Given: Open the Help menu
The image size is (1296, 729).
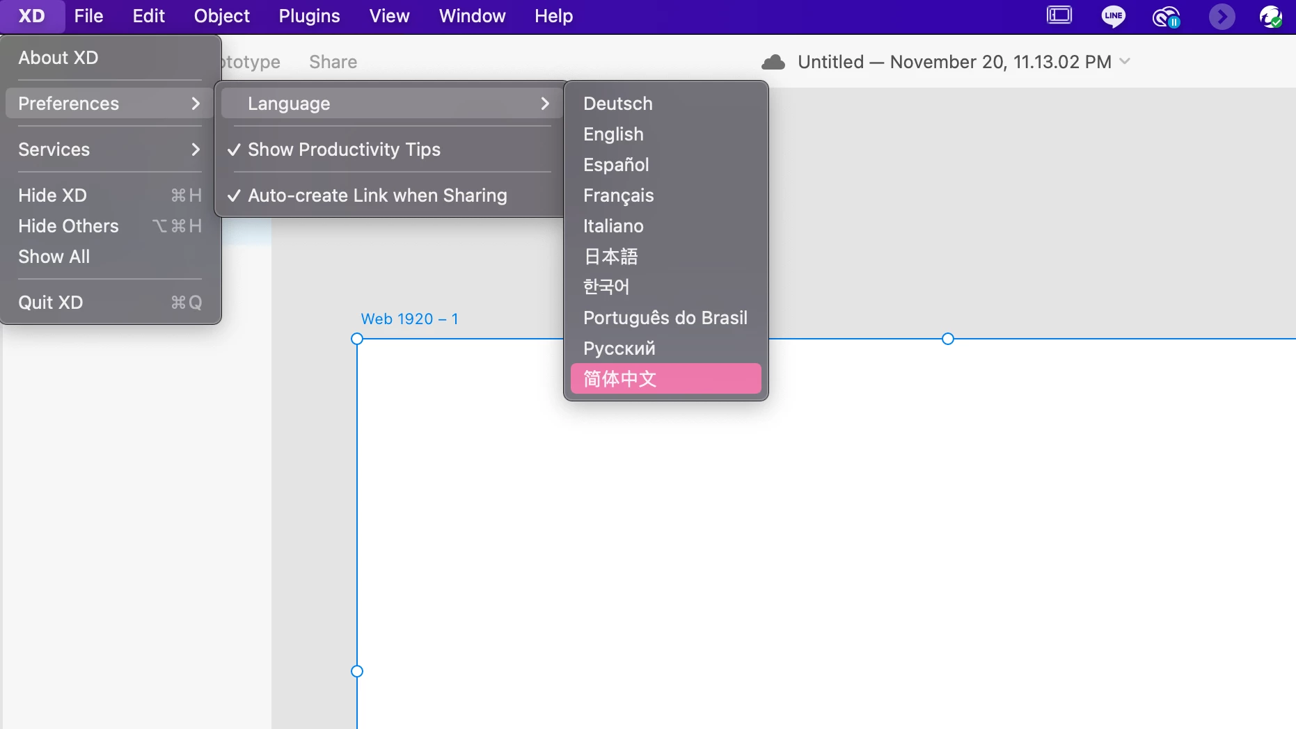Looking at the screenshot, I should (553, 16).
